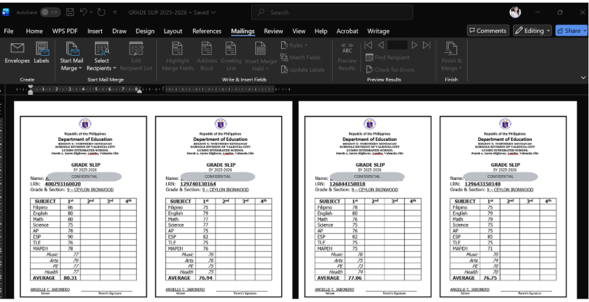The height and width of the screenshot is (302, 589).
Task: Click the left indent marker on ruler
Action: tap(31, 91)
